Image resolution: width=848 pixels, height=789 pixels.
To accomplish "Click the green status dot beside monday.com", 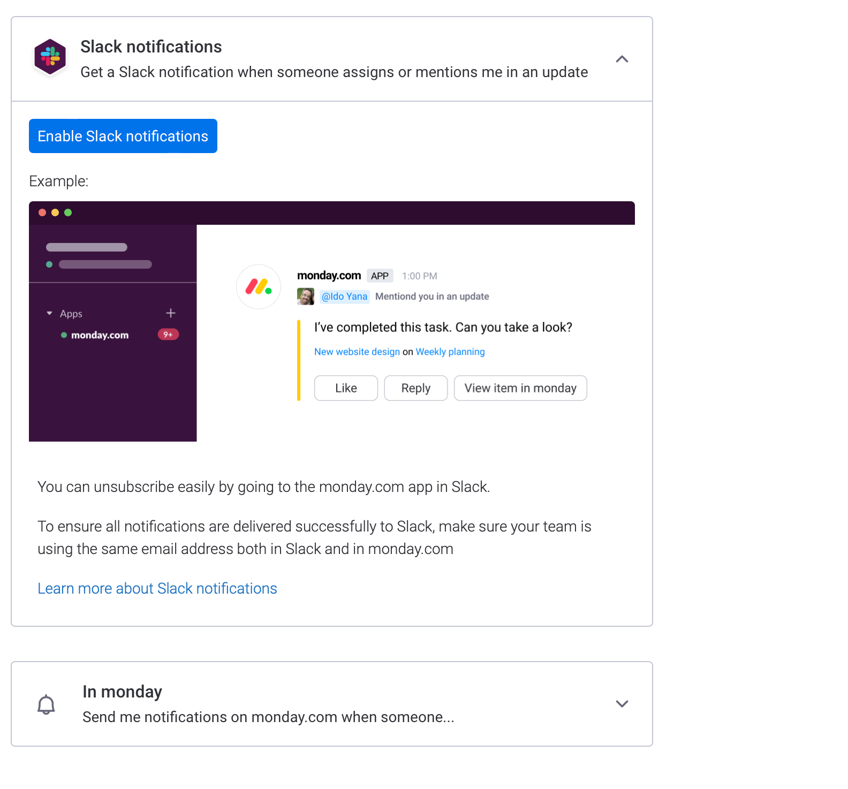I will pyautogui.click(x=64, y=335).
